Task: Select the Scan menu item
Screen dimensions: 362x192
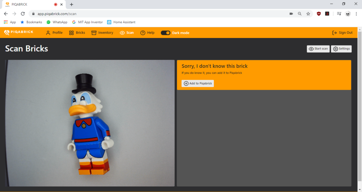Action: [x=127, y=33]
